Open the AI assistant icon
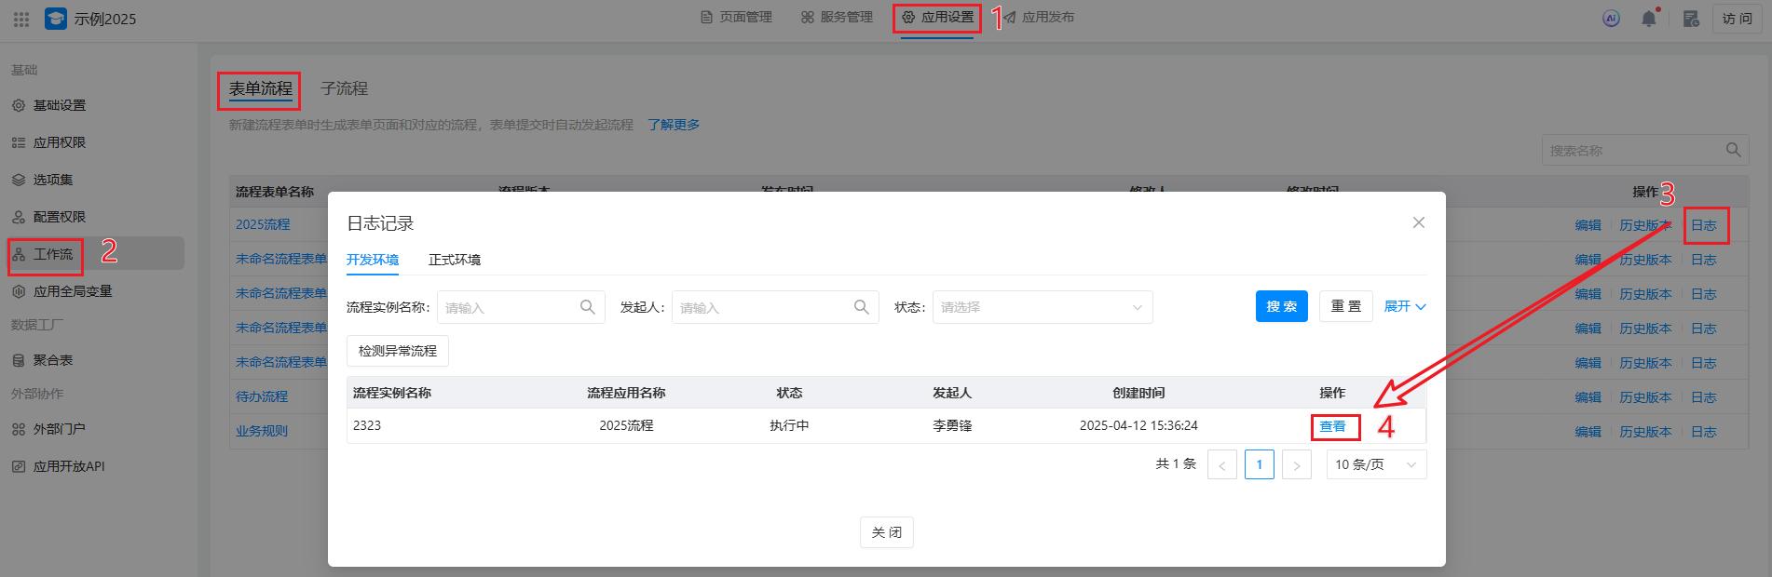The width and height of the screenshot is (1772, 577). [x=1611, y=19]
